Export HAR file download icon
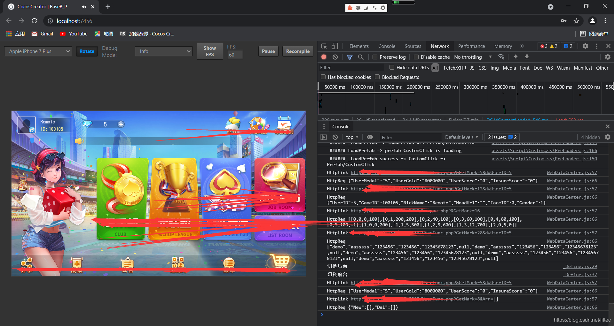Viewport: 614px width, 326px height. 527,57
